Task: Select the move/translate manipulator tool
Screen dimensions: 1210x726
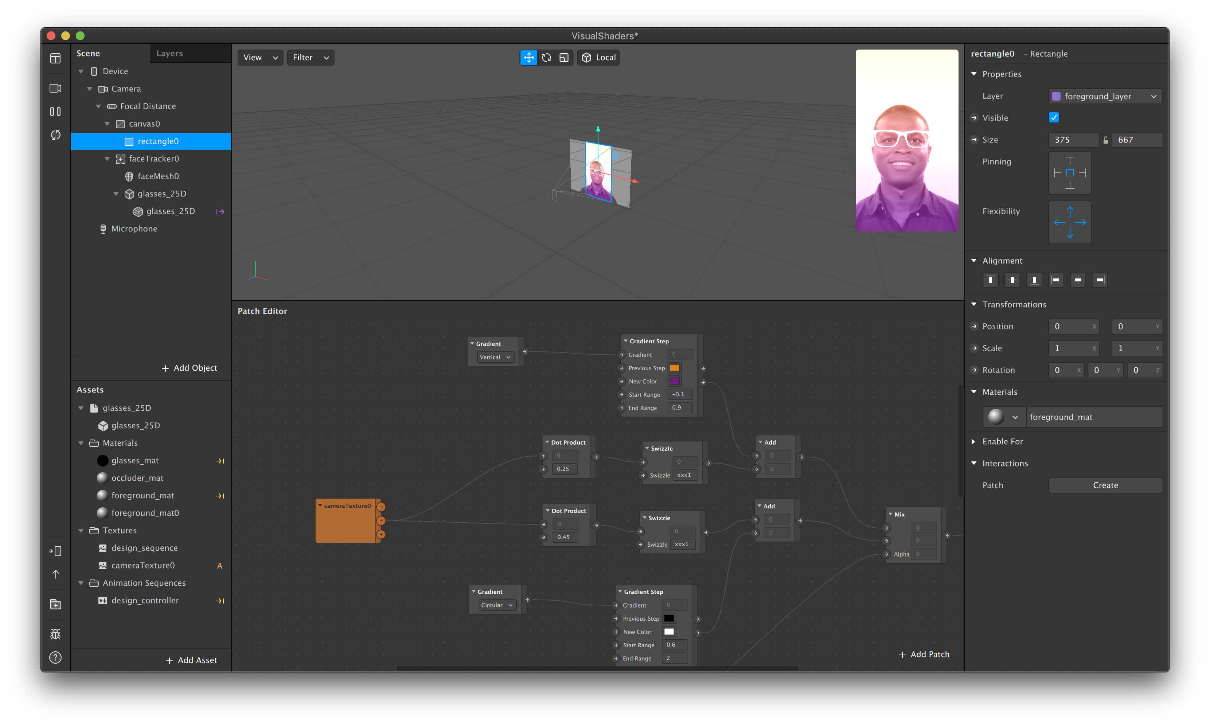Action: click(528, 58)
